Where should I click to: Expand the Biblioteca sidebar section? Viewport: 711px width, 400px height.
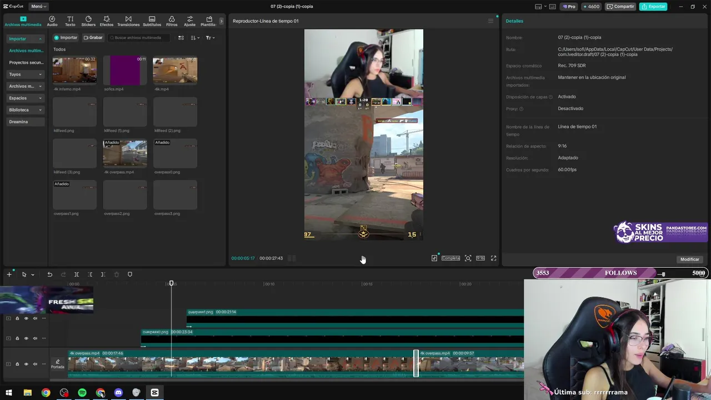[25, 110]
